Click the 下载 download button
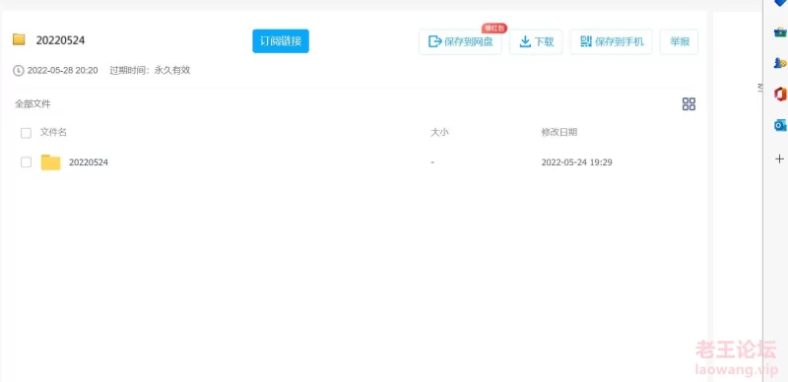The image size is (788, 382). pyautogui.click(x=536, y=41)
